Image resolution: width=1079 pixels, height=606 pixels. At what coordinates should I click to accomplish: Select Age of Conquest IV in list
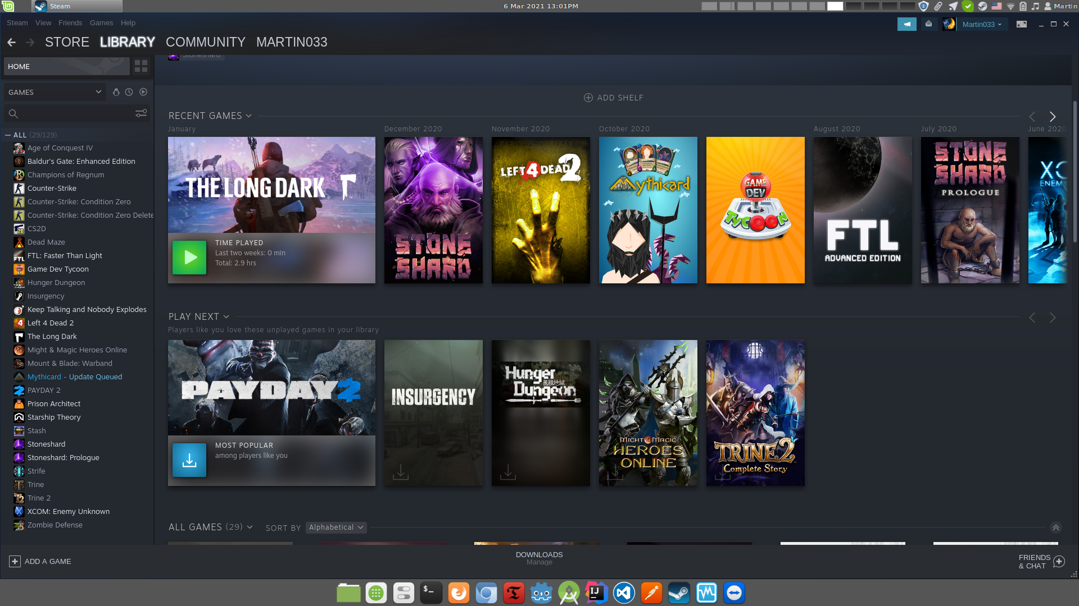(x=60, y=148)
